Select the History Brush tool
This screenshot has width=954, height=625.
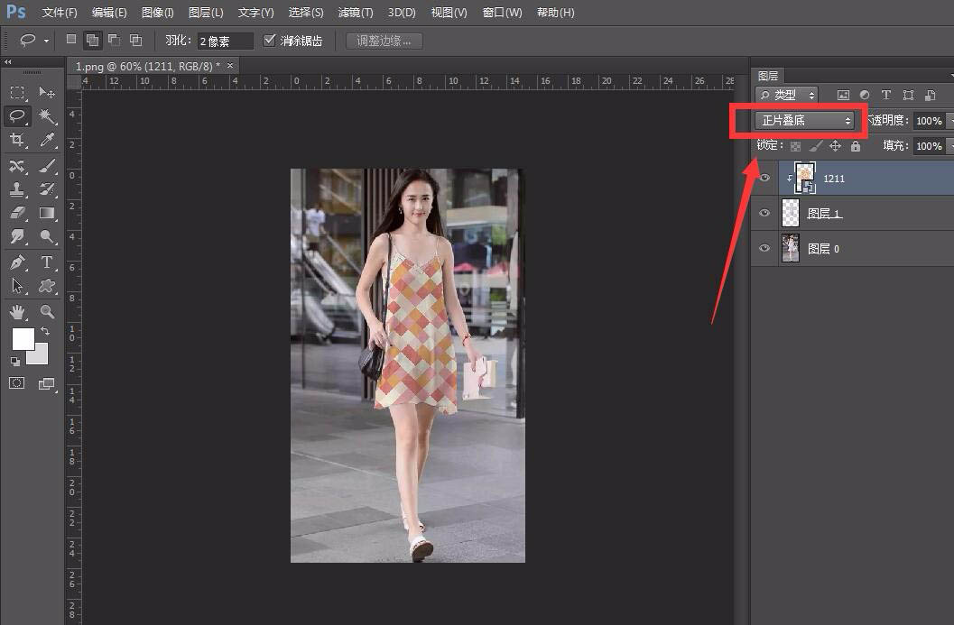47,189
